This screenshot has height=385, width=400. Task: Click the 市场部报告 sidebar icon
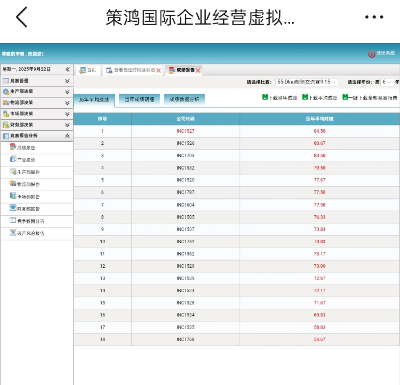(13, 196)
